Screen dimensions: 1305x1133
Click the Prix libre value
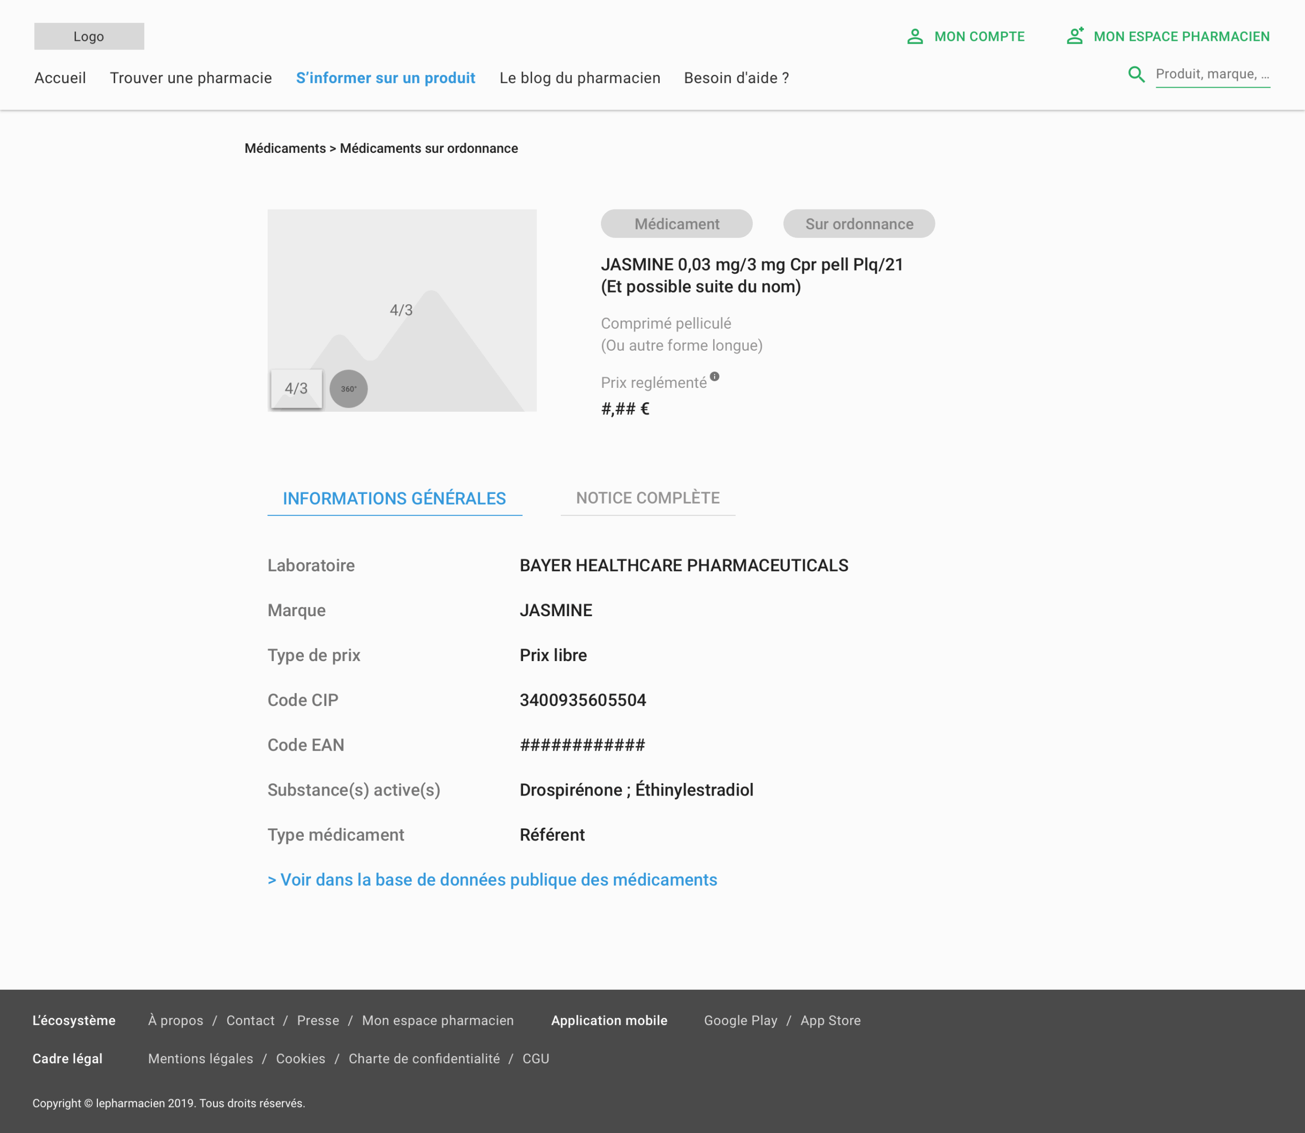tap(553, 655)
